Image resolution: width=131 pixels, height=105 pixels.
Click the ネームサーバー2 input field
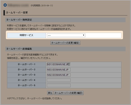59,70
